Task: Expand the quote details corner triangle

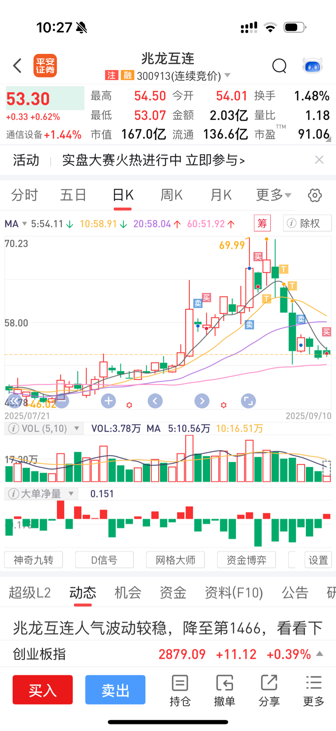Action: (x=328, y=139)
